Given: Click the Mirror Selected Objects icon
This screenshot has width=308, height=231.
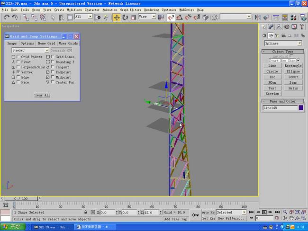Looking at the screenshot, I should click(257, 18).
